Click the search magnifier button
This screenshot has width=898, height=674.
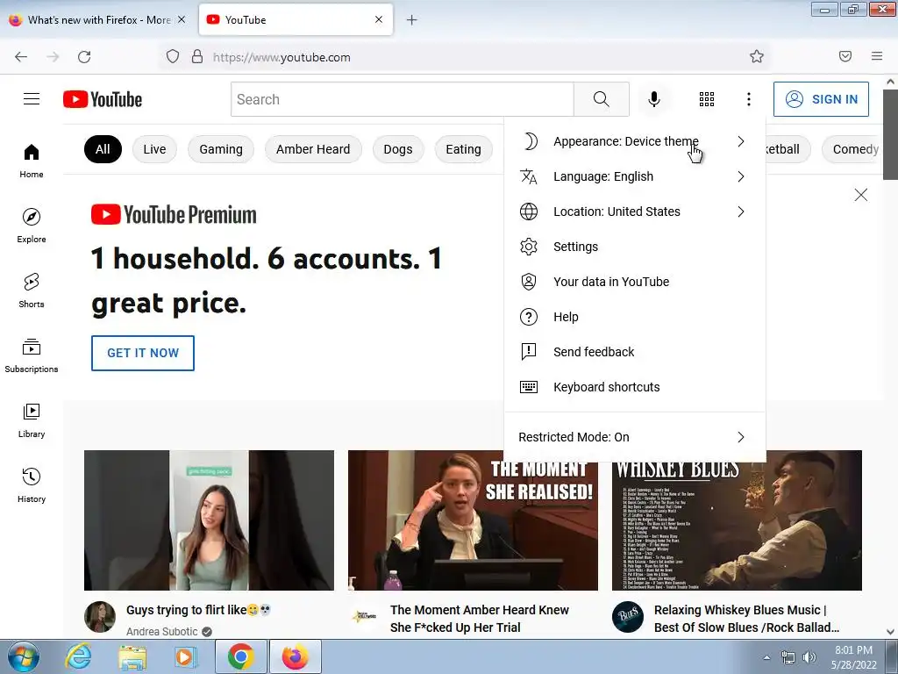pyautogui.click(x=602, y=99)
